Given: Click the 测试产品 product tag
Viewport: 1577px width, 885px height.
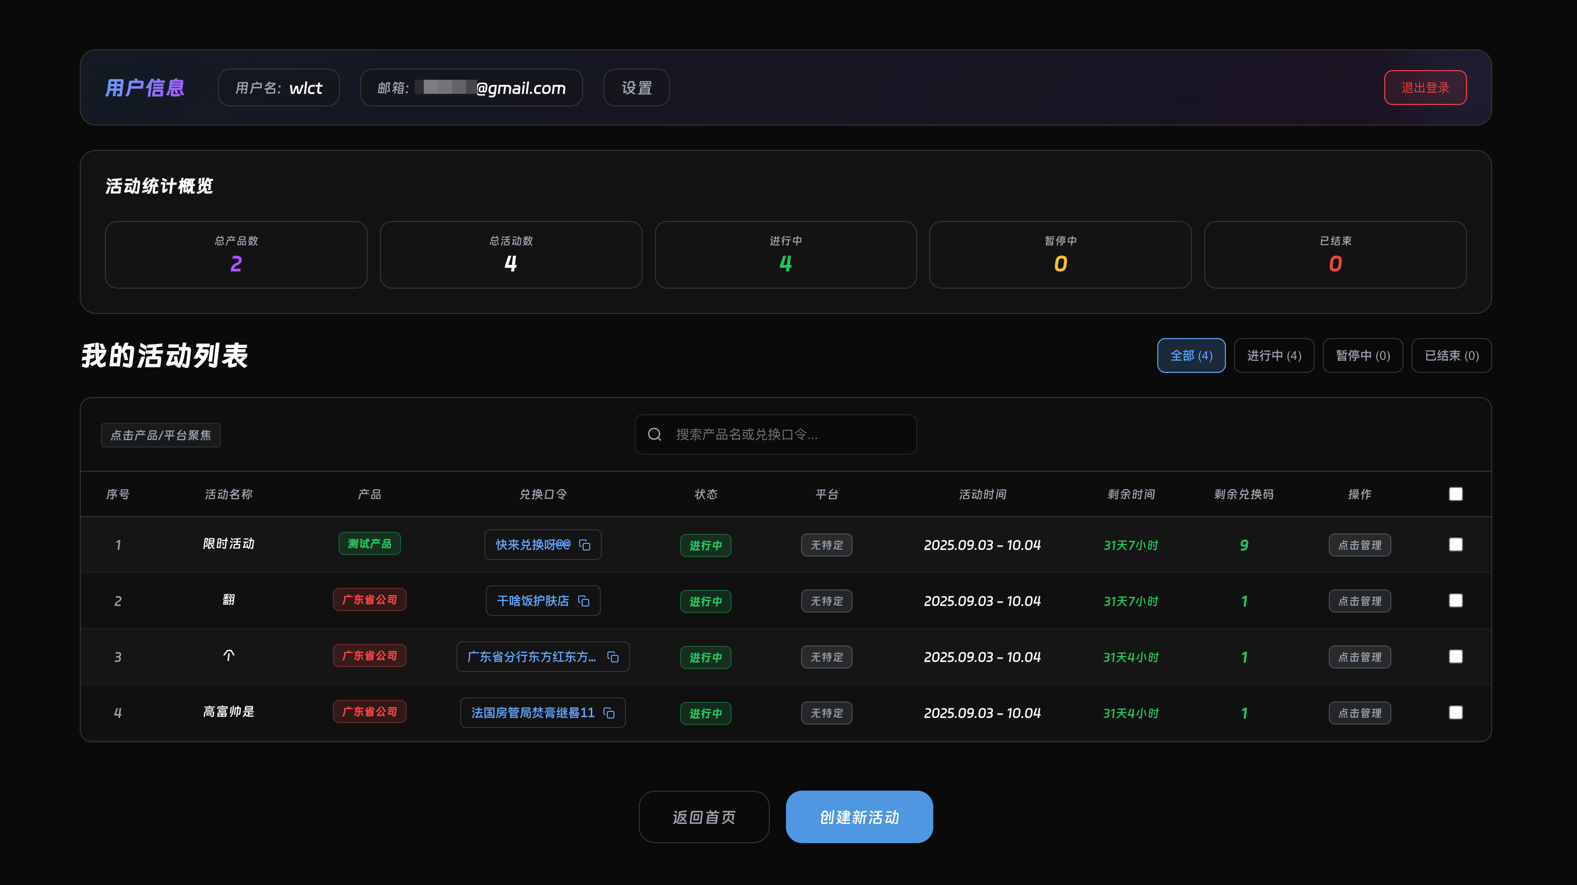Looking at the screenshot, I should tap(369, 544).
